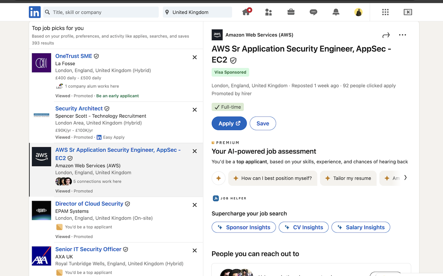Click the partially hidden 'Am' suggestion chip

tap(390, 178)
